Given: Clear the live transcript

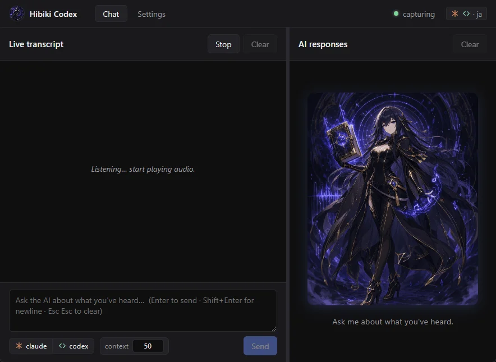Looking at the screenshot, I should pyautogui.click(x=260, y=44).
